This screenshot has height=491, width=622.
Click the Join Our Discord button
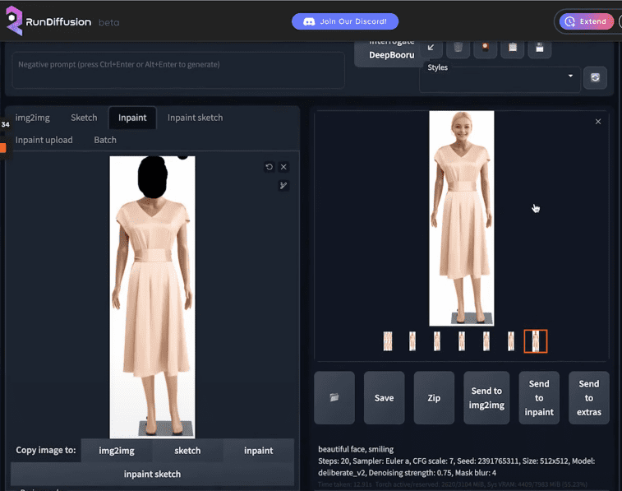coord(345,21)
